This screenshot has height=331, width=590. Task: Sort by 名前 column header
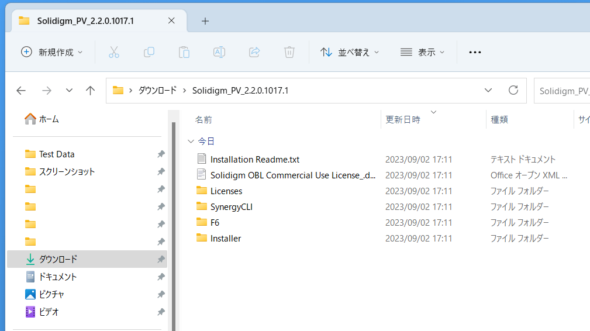point(203,120)
